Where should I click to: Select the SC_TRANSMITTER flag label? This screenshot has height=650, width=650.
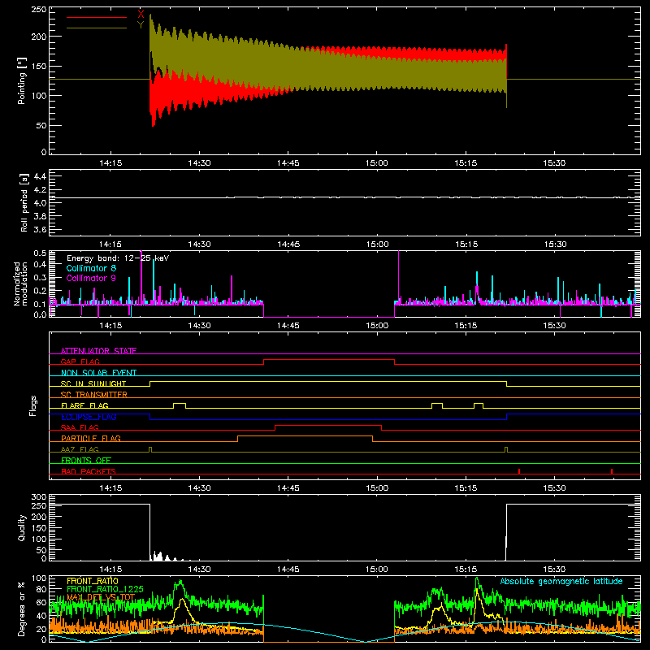94,395
